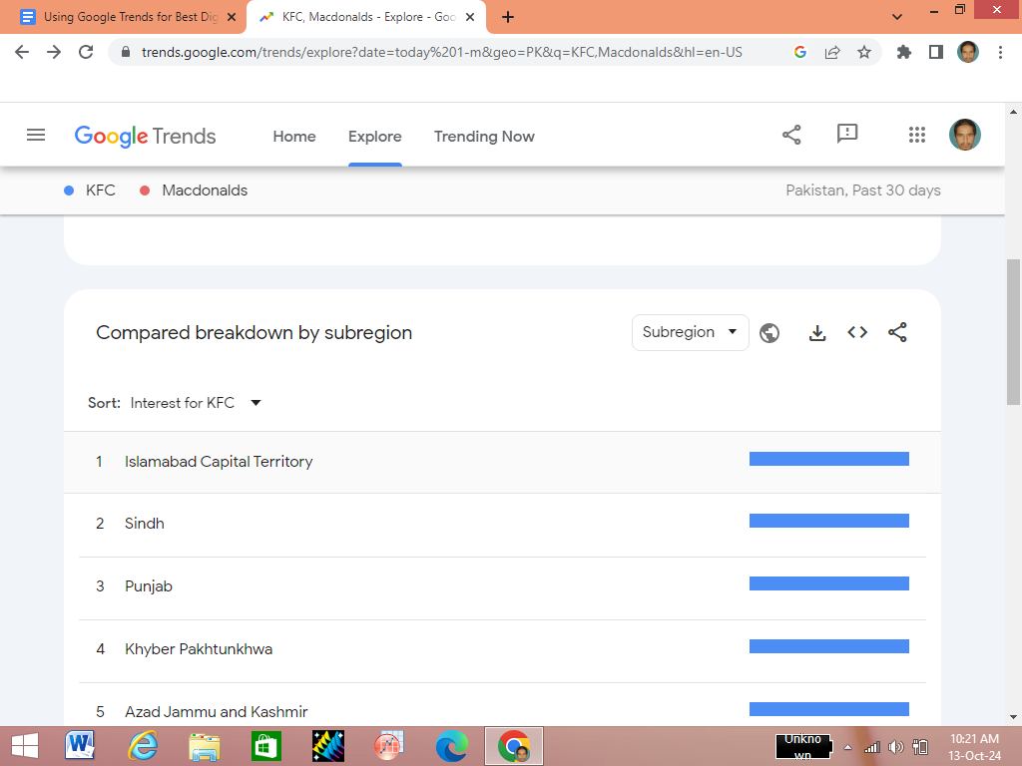Image resolution: width=1022 pixels, height=766 pixels.
Task: Go forward in browser history
Action: pyautogui.click(x=54, y=52)
